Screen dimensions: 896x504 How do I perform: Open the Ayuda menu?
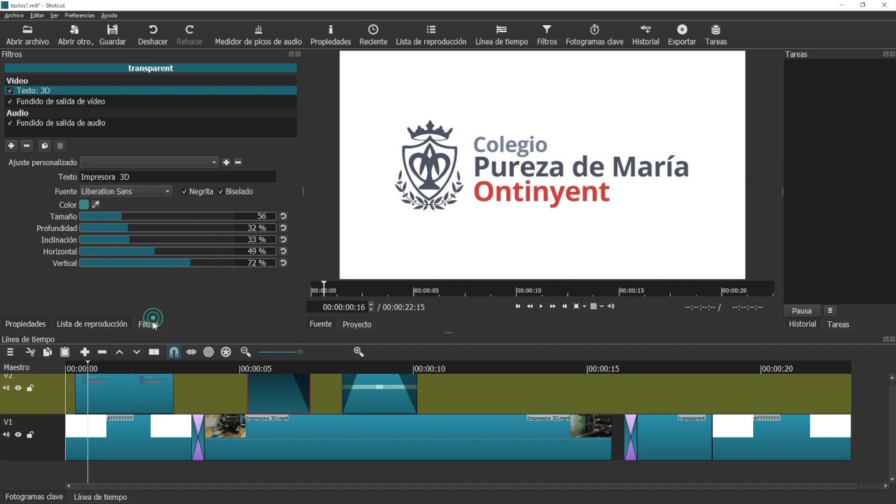109,15
